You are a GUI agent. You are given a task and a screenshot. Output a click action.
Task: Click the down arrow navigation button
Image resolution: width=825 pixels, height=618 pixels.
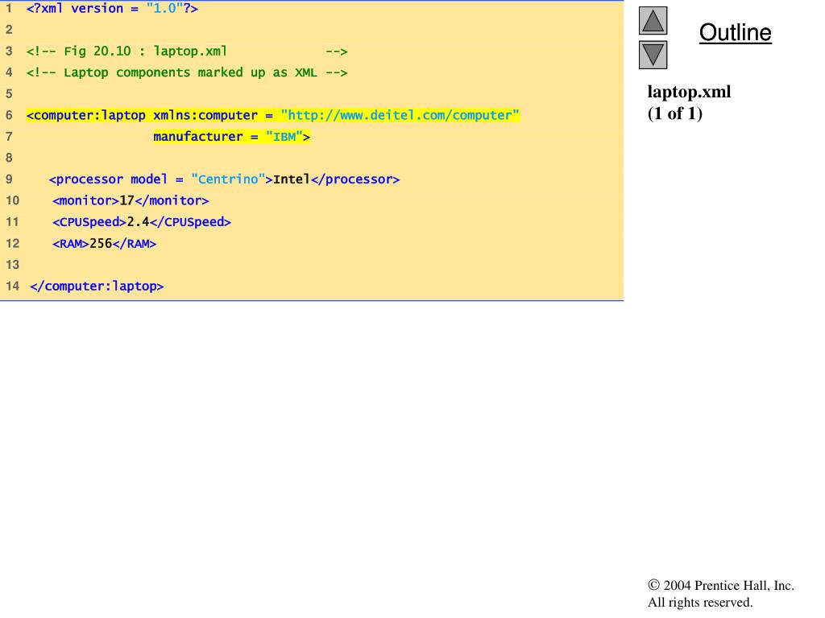tap(653, 55)
